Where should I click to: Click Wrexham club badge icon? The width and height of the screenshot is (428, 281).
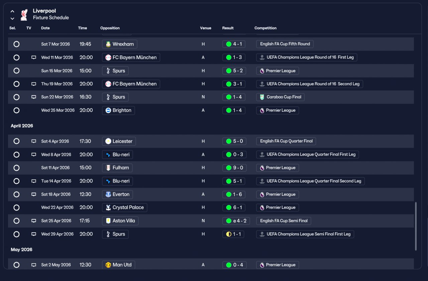[108, 44]
